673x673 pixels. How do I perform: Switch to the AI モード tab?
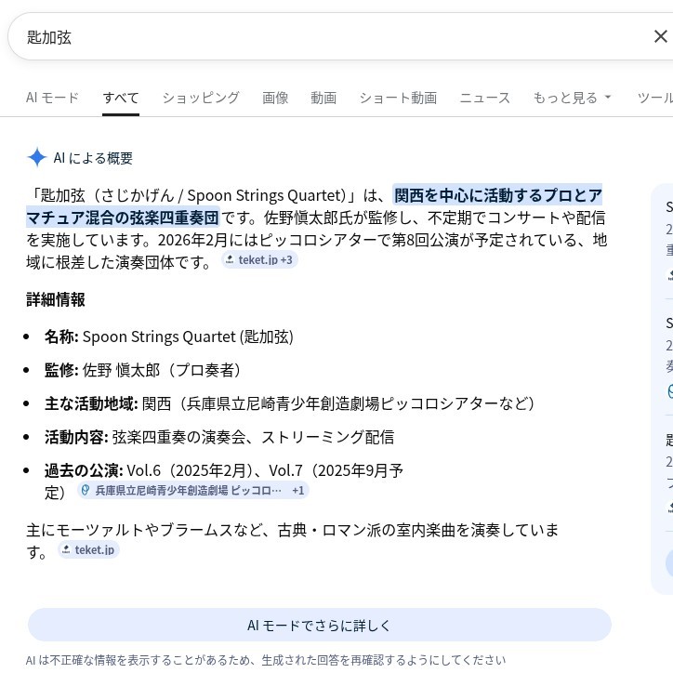[x=52, y=98]
